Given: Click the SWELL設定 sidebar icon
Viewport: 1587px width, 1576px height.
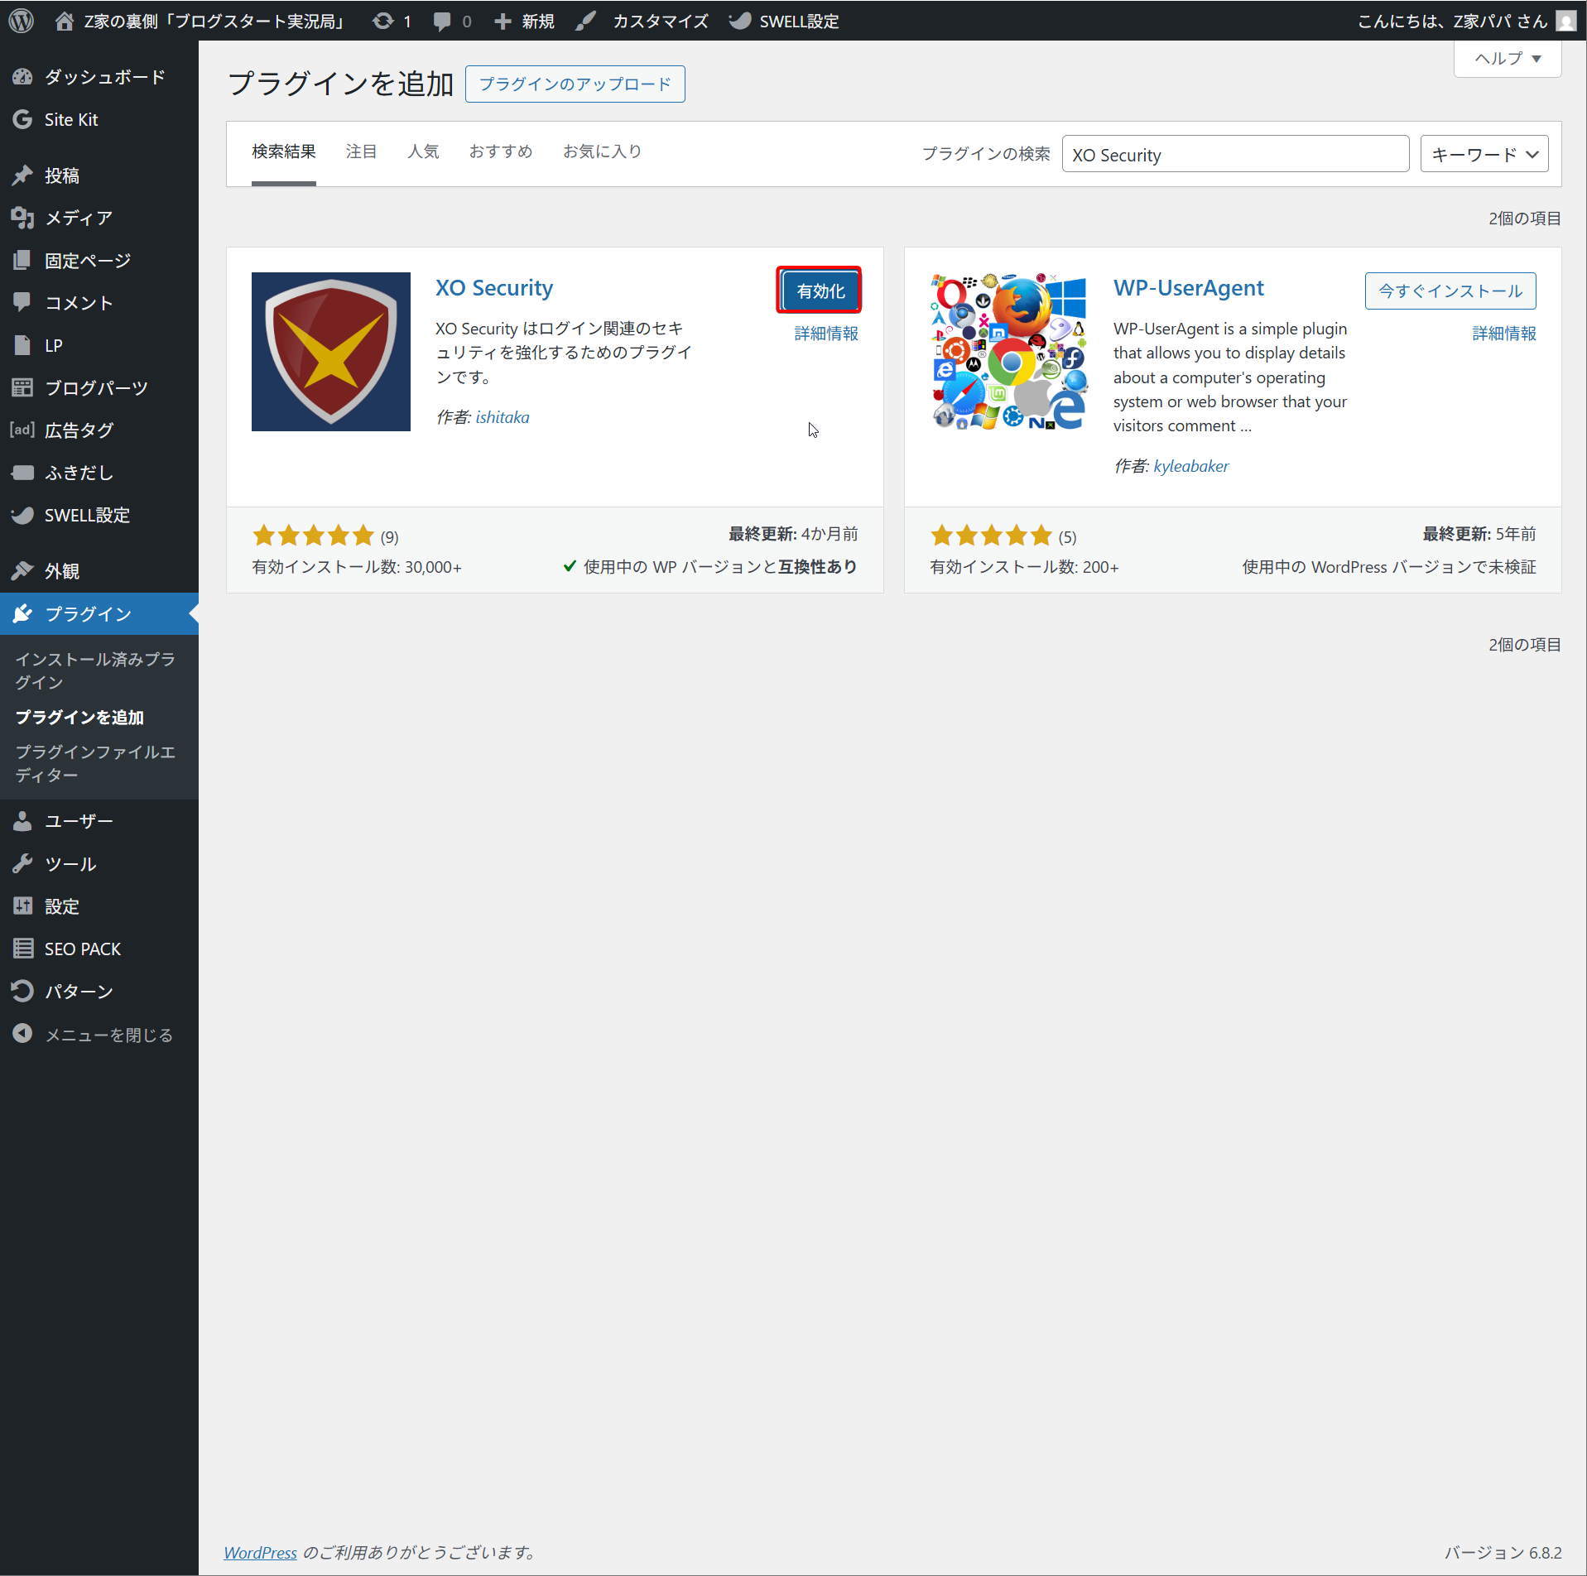Looking at the screenshot, I should pyautogui.click(x=22, y=515).
